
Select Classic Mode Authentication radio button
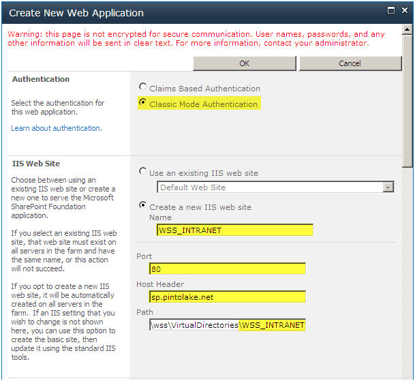(x=142, y=102)
